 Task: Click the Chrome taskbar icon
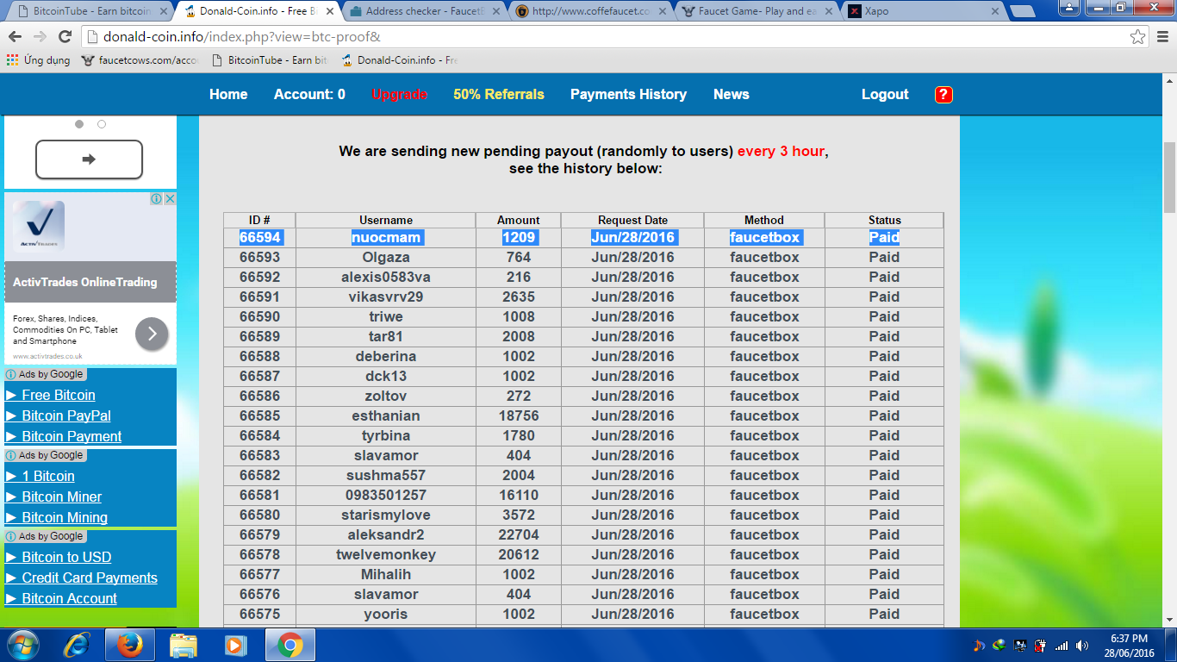pyautogui.click(x=290, y=645)
